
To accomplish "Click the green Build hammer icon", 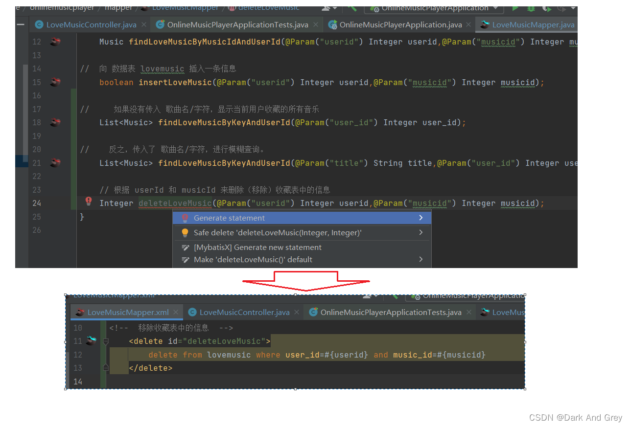I will (352, 8).
